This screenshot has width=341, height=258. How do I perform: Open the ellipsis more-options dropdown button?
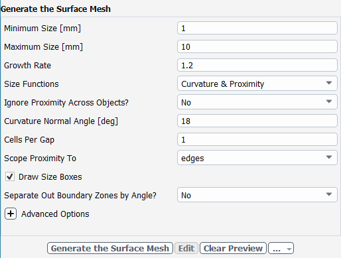[x=281, y=248]
